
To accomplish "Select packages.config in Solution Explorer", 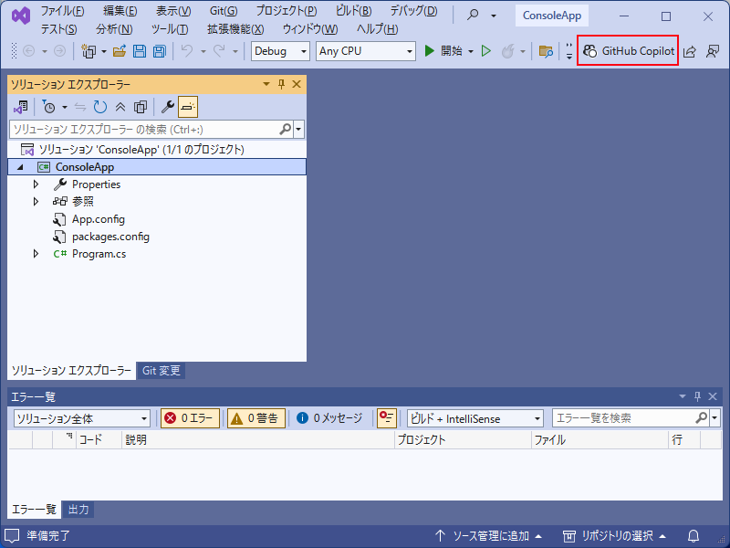I will [110, 237].
